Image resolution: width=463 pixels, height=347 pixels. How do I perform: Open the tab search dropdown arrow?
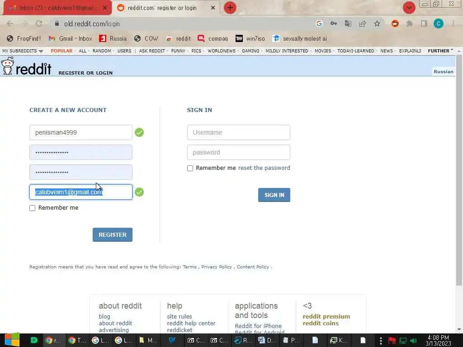[x=409, y=8]
